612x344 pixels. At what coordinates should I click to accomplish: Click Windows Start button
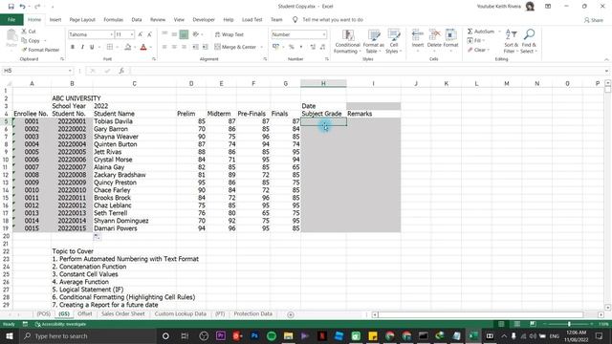coord(10,335)
